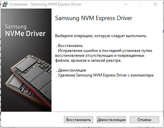Close the installer window
Screen dimensions: 164x128
tap(155, 4)
